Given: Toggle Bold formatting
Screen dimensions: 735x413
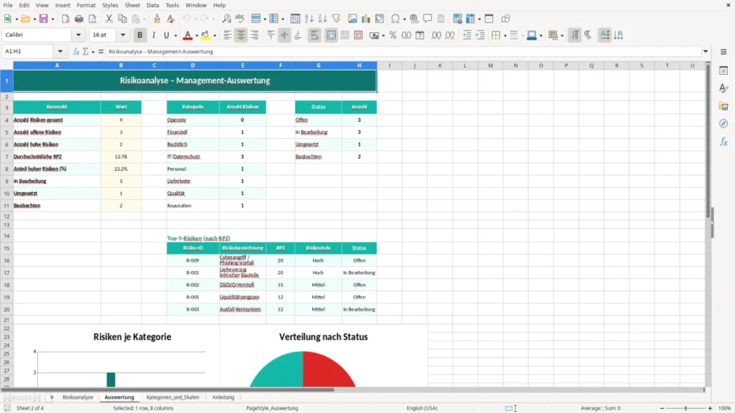Looking at the screenshot, I should (x=140, y=35).
